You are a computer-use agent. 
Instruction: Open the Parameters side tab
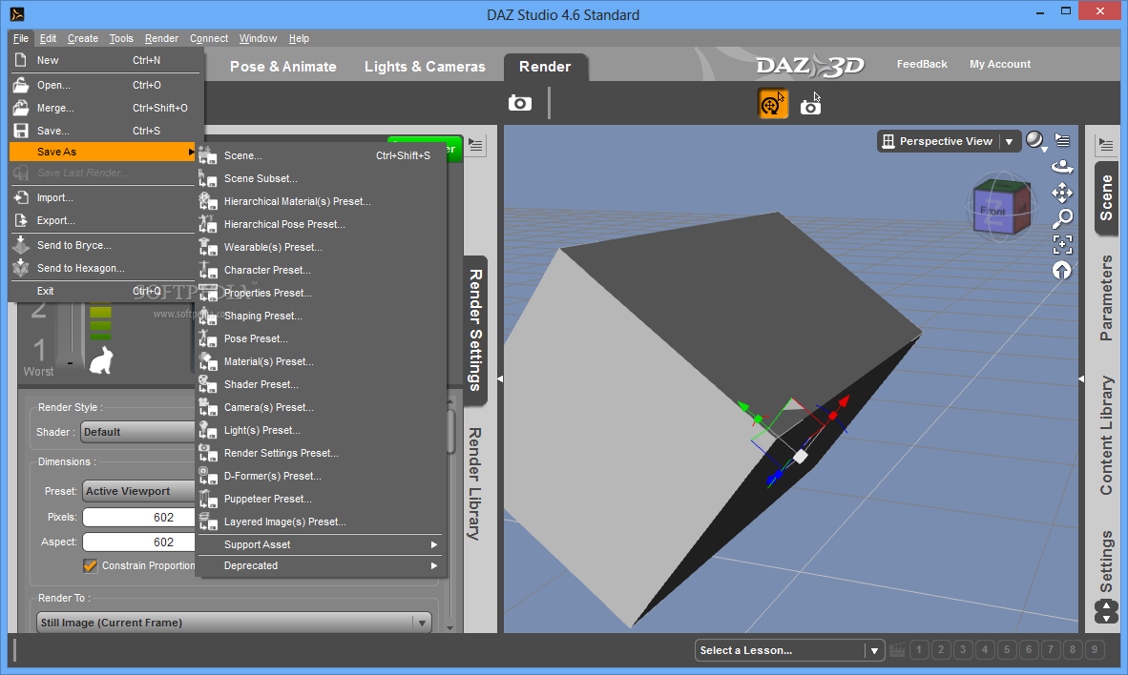tap(1106, 297)
